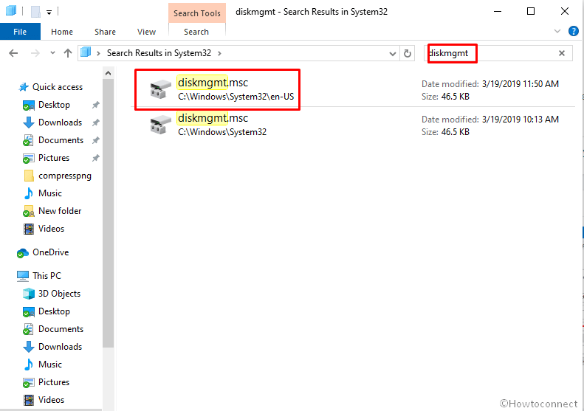Open the Help question mark icon
The width and height of the screenshot is (584, 411).
coord(574,31)
